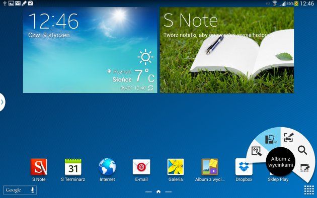
Task: Open the apps drawer grid icon
Action: click(309, 190)
